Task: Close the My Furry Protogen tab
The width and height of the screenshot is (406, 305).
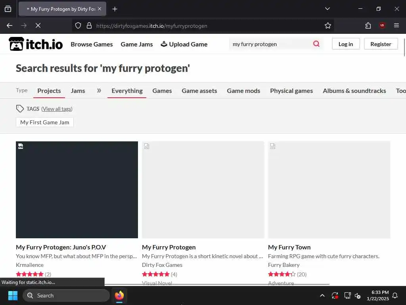Action: (x=100, y=9)
